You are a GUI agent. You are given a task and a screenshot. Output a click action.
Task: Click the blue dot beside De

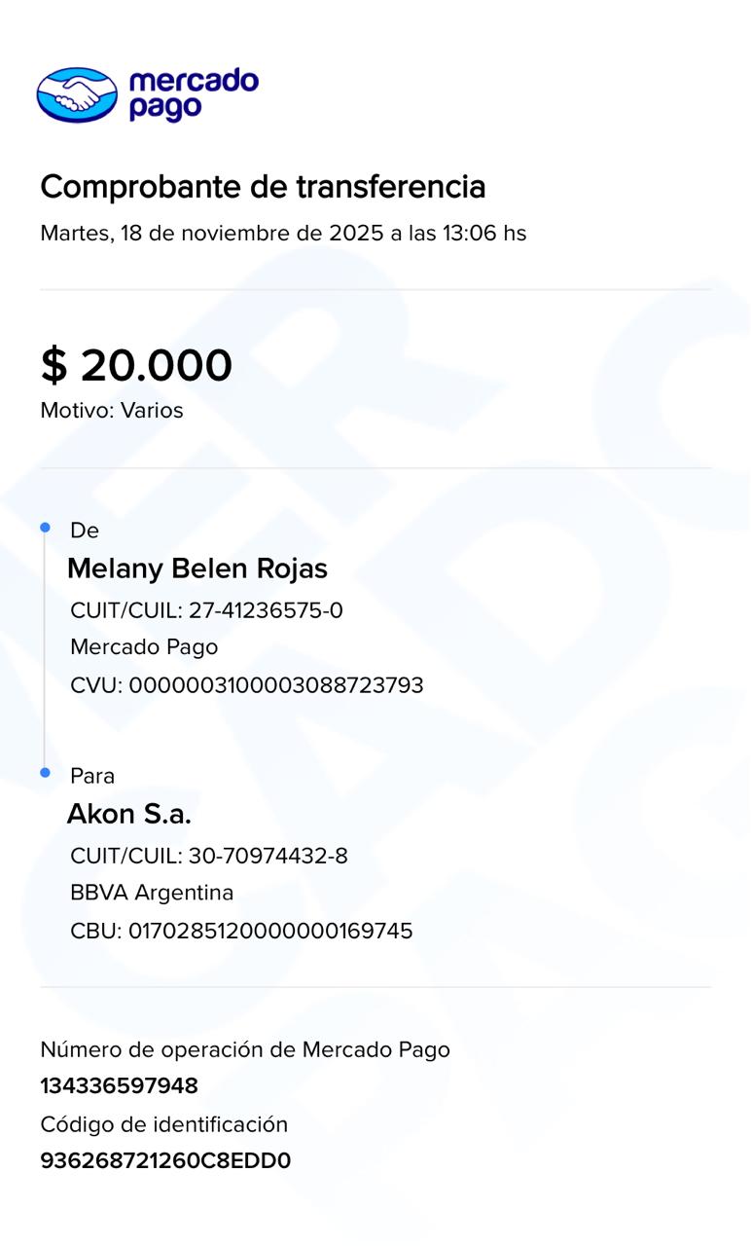[x=45, y=527]
